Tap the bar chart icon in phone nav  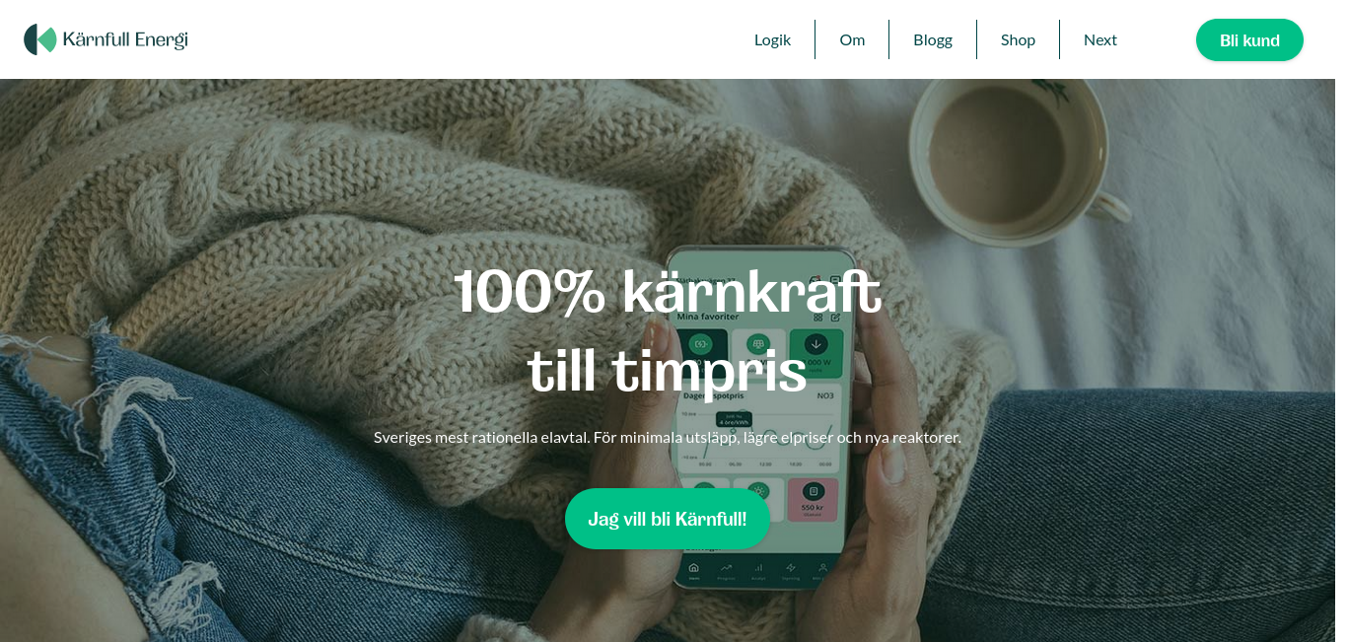(758, 569)
